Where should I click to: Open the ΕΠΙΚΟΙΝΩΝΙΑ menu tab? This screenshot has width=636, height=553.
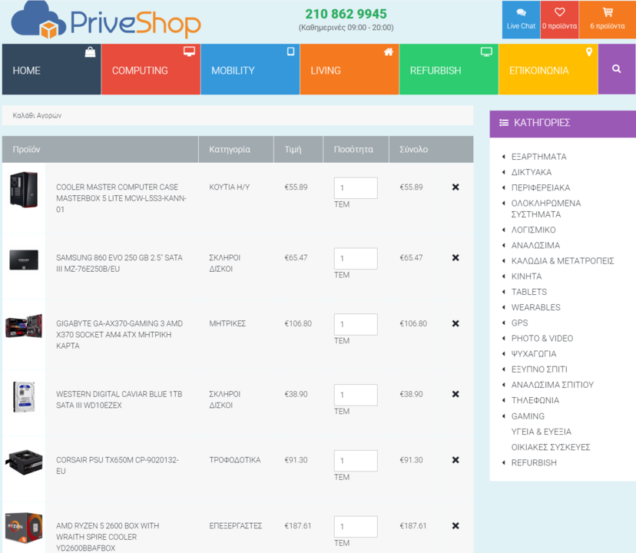[x=548, y=69]
